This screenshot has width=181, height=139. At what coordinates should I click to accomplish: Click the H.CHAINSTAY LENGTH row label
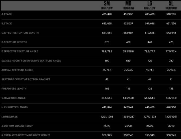pyautogui.click(x=15, y=107)
